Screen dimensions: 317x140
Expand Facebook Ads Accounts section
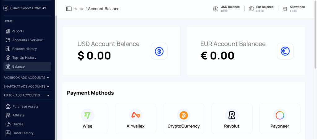[26, 78]
